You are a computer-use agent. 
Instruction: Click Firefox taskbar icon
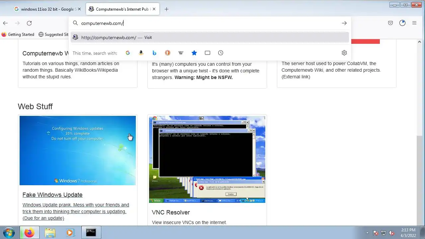29,233
